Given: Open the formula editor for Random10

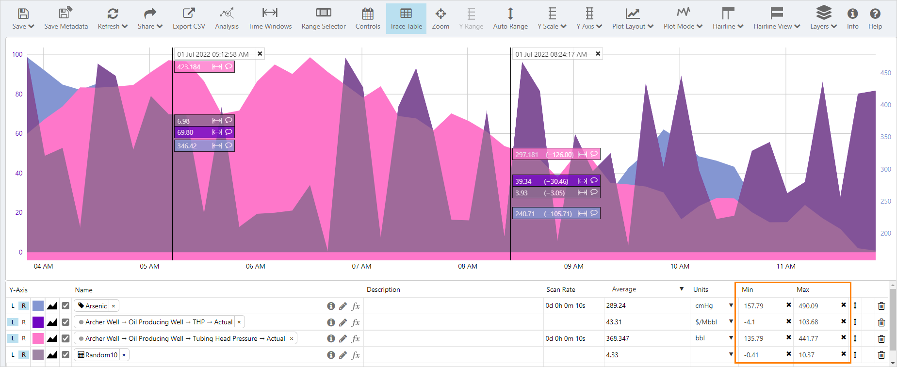Looking at the screenshot, I should (x=356, y=355).
